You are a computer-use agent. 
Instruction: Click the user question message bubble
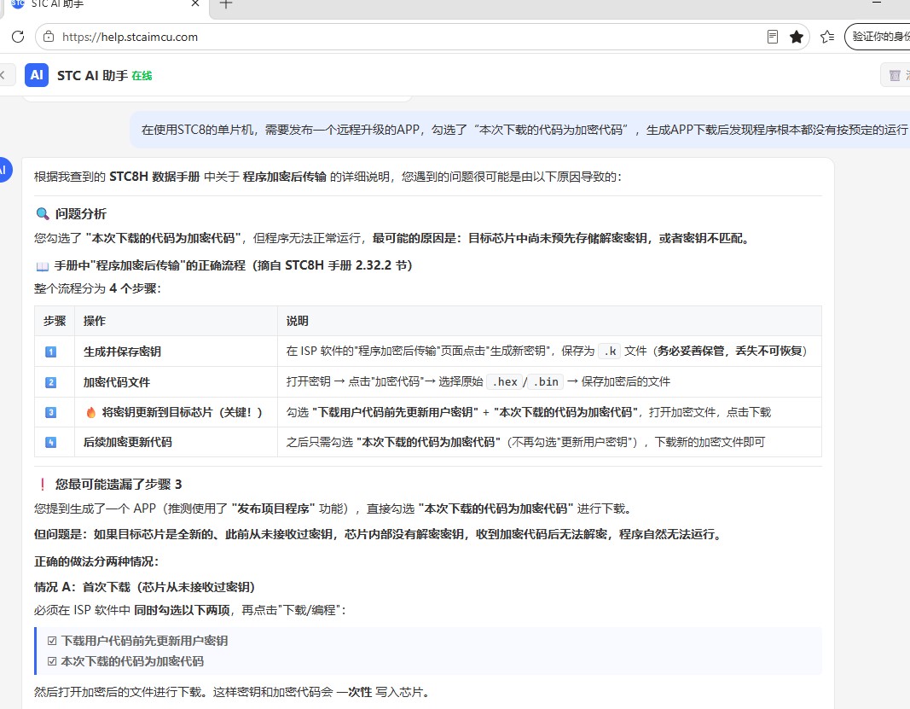point(520,130)
